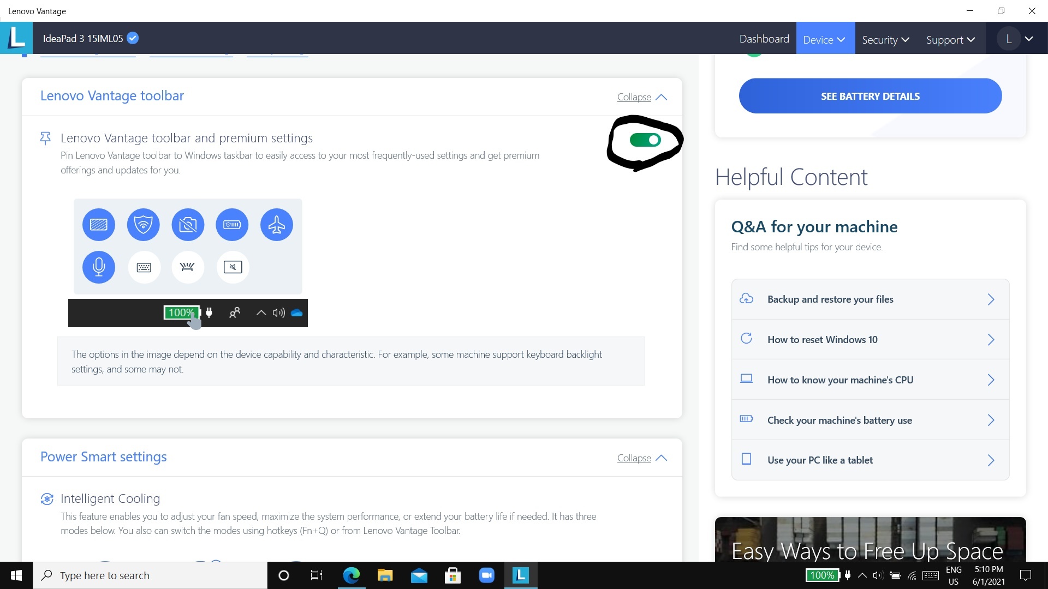Click Lenovo Vantage taskbar icon
The width and height of the screenshot is (1048, 589).
click(x=521, y=575)
